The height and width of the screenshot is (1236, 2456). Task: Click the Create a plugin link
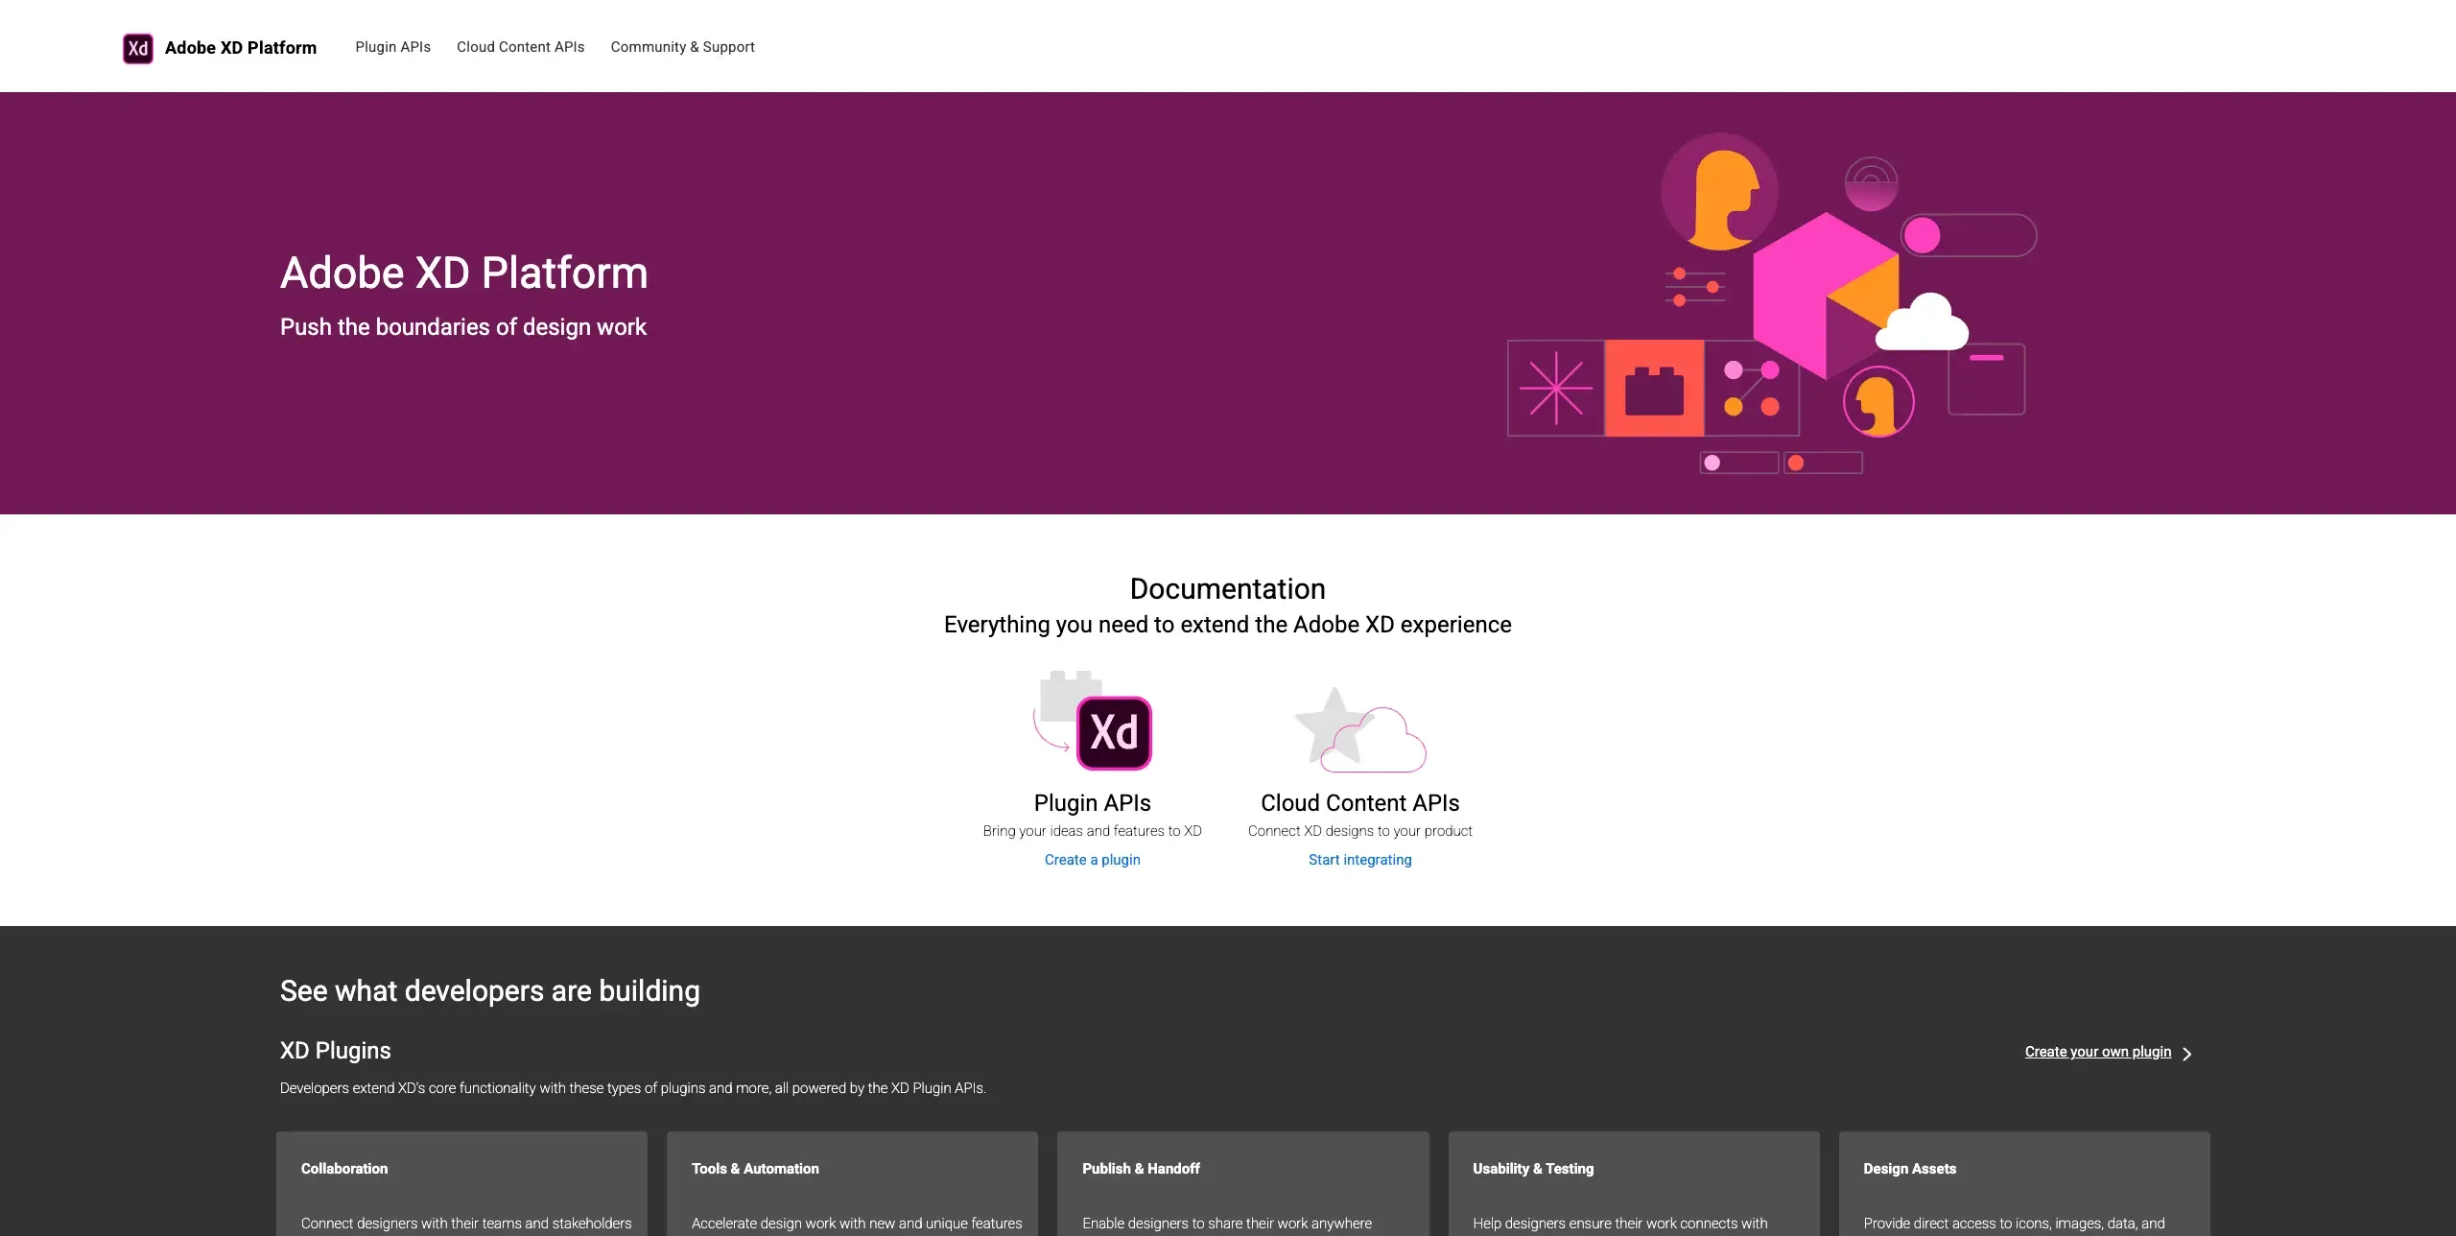[1092, 860]
